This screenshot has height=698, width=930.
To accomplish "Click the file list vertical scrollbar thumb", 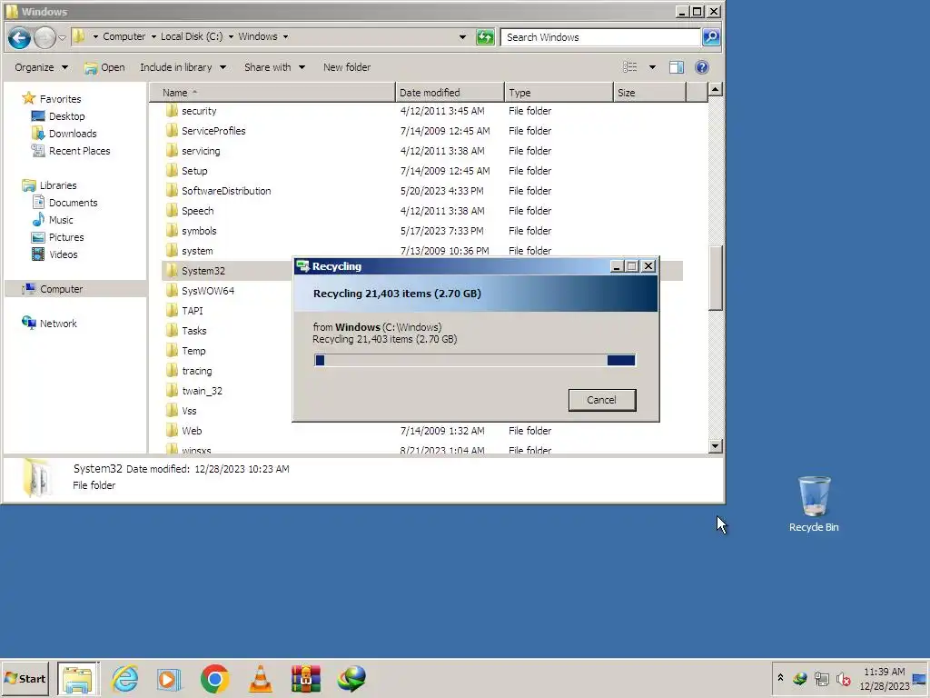I will (x=716, y=278).
